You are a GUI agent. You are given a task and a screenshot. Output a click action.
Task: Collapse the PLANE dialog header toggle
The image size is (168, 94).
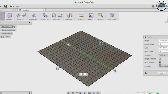pos(145,37)
